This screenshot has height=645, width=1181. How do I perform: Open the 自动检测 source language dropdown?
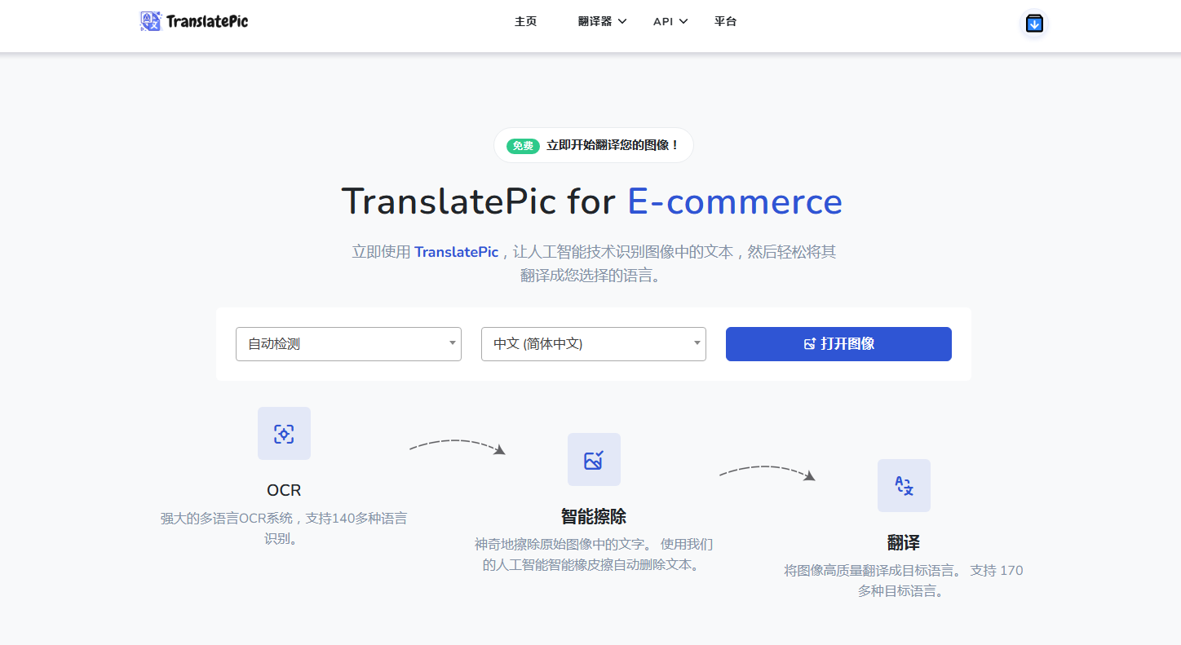point(348,344)
